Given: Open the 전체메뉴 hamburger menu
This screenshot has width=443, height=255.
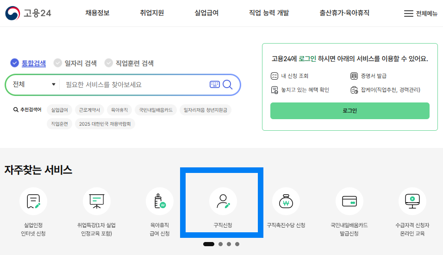Looking at the screenshot, I should click(420, 13).
